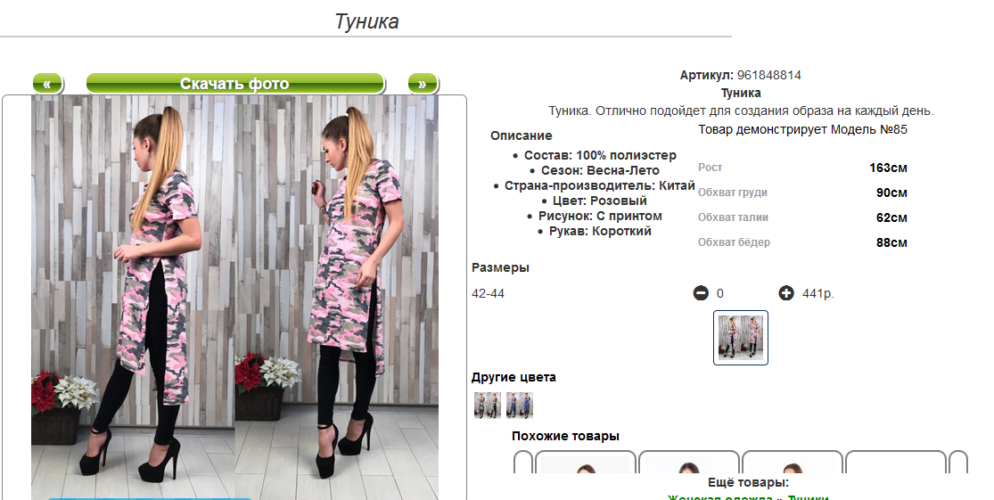Open first similar product card

(586, 462)
